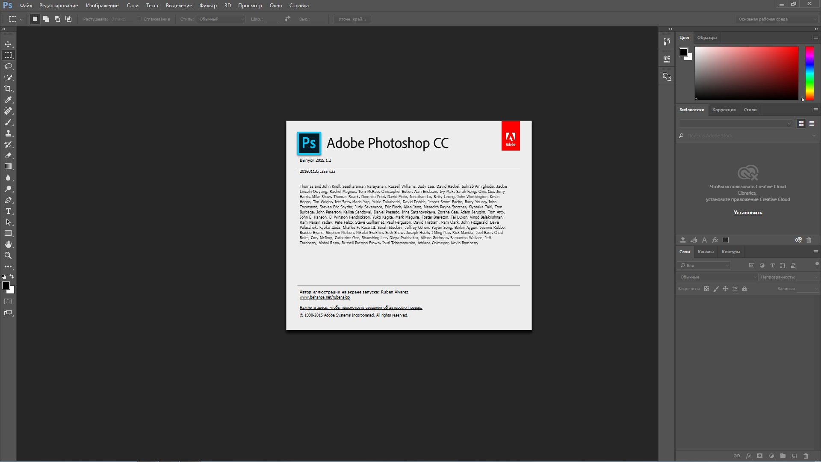821x462 pixels.
Task: Open the www.behance.net/rubenalgo link
Action: click(325, 297)
